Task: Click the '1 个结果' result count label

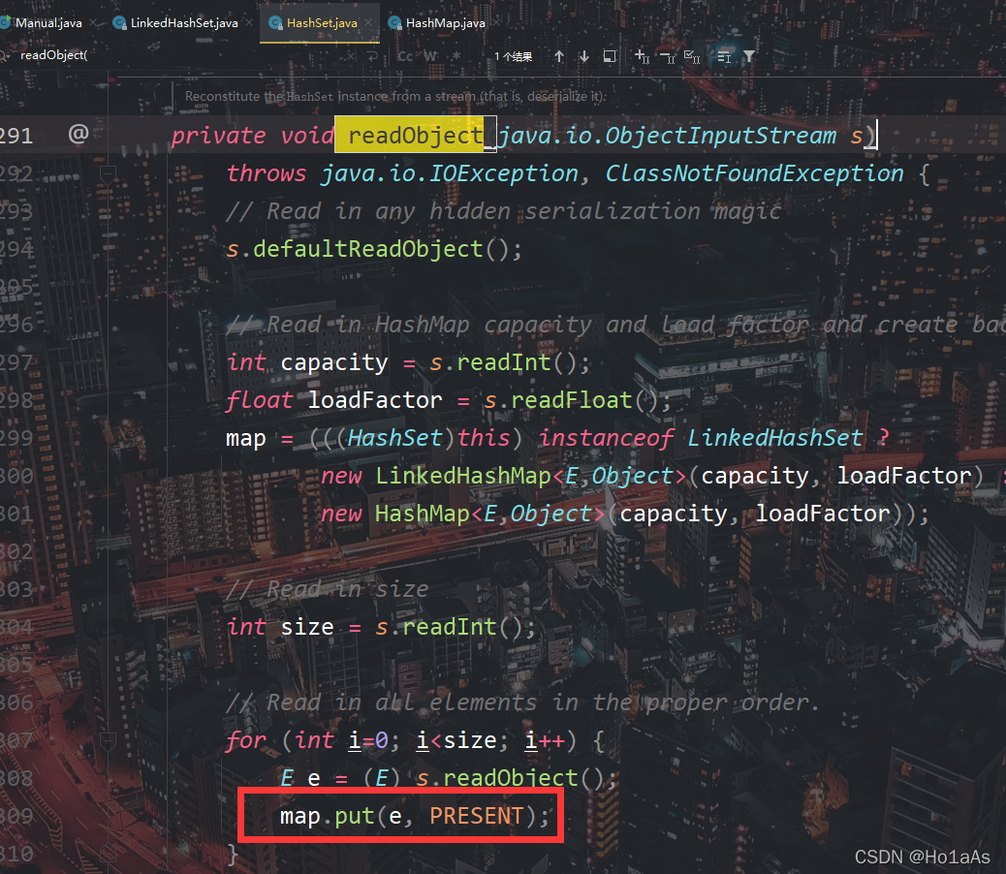Action: [514, 56]
